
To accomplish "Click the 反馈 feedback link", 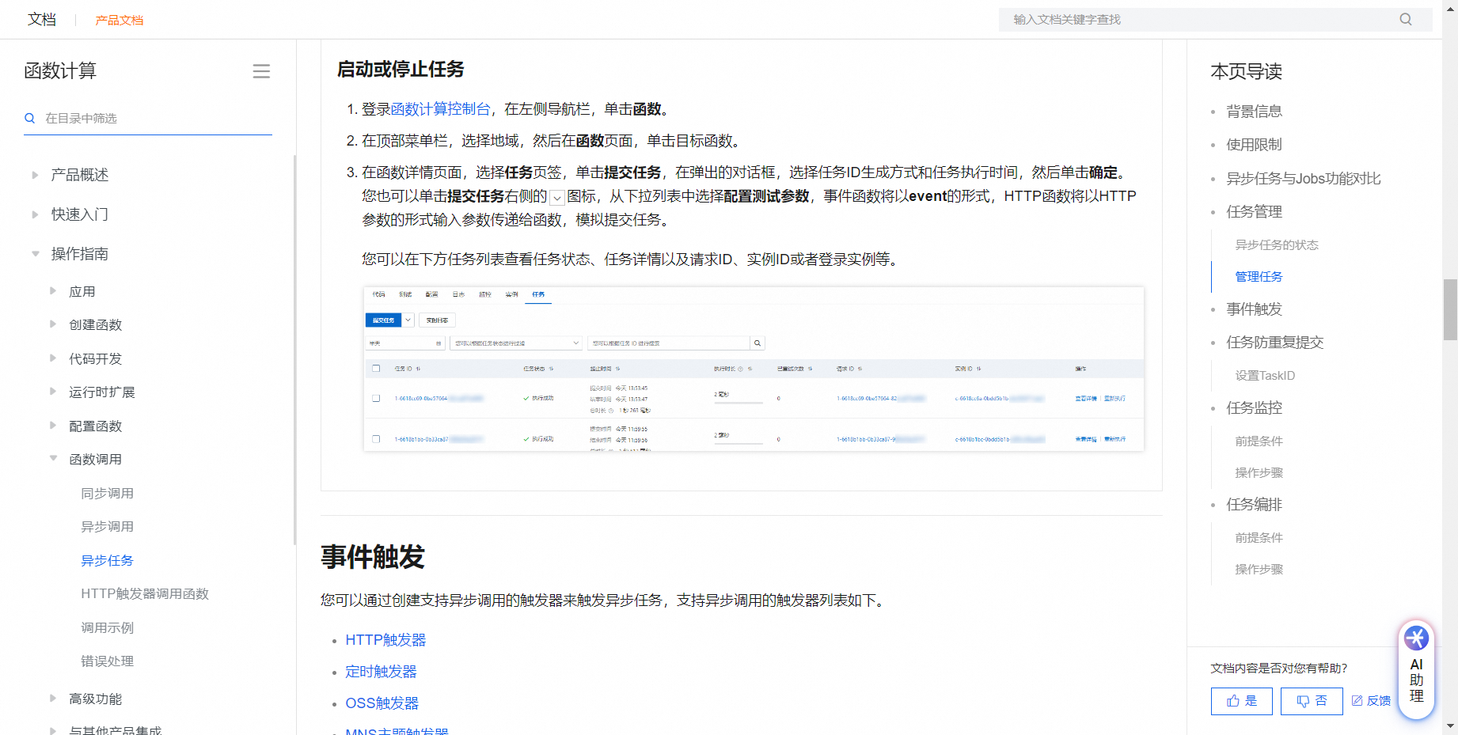I will point(1371,701).
